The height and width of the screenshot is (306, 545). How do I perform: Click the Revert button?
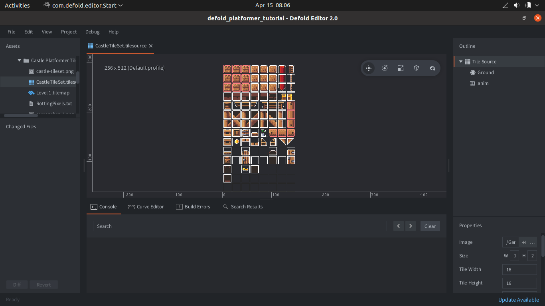(44, 285)
